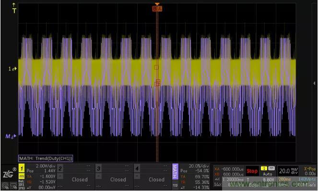Screen dimensions: 318x191
Task: Toggle channel 1 with yellow 1 button
Action: tap(22, 168)
